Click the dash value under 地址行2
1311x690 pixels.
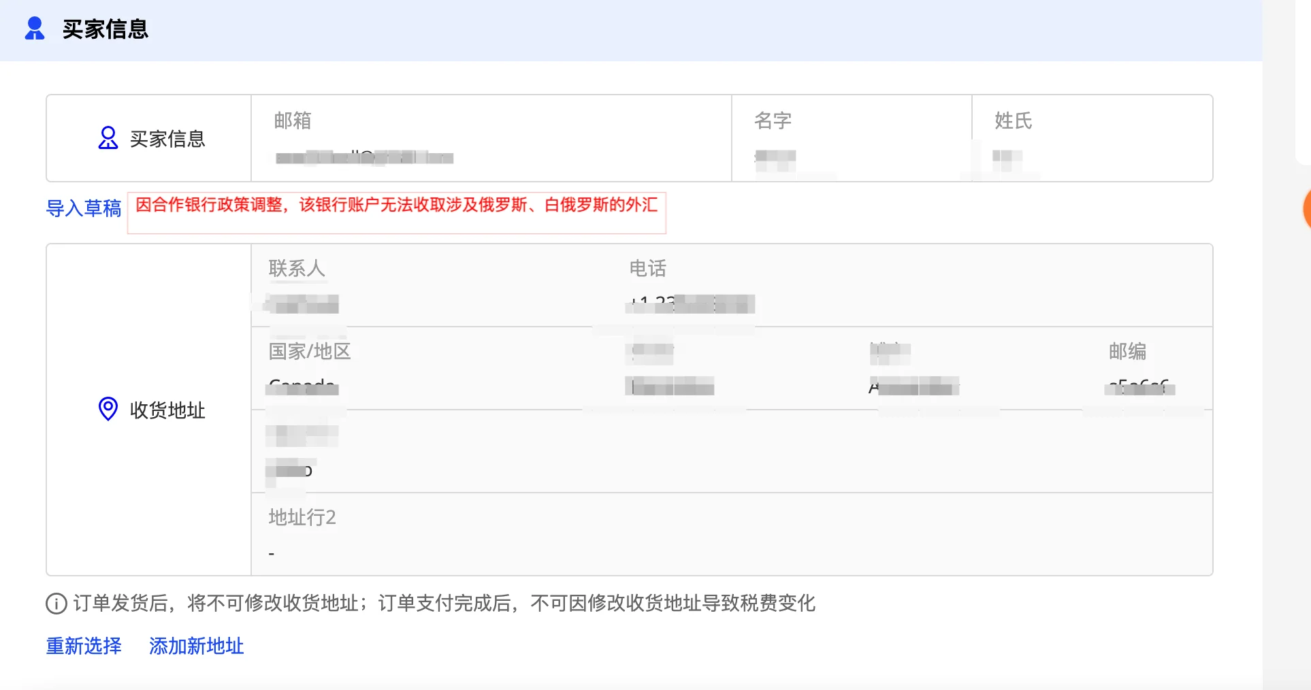coord(272,554)
